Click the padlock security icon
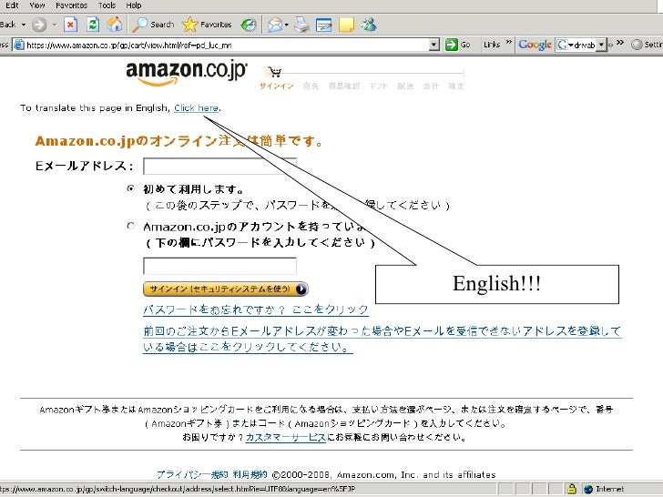The height and width of the screenshot is (497, 663). pyautogui.click(x=572, y=489)
